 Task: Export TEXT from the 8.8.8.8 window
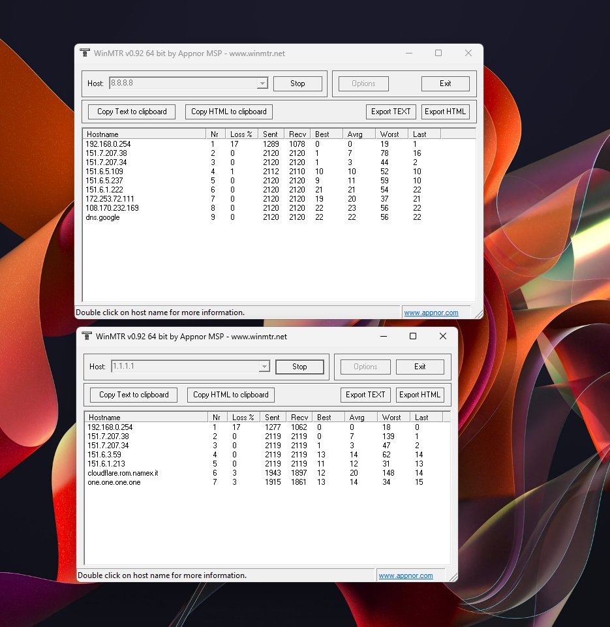[391, 112]
